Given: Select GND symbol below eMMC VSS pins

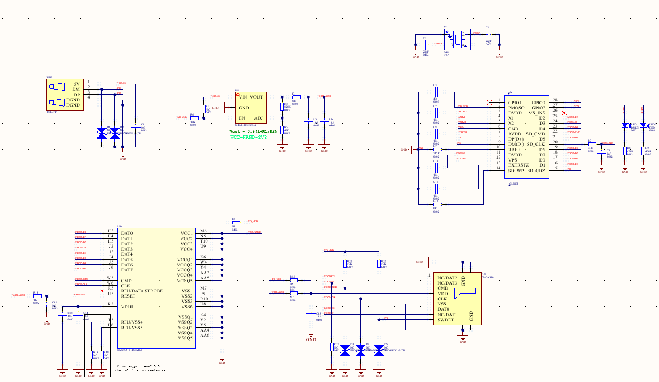Looking at the screenshot, I should tap(222, 360).
